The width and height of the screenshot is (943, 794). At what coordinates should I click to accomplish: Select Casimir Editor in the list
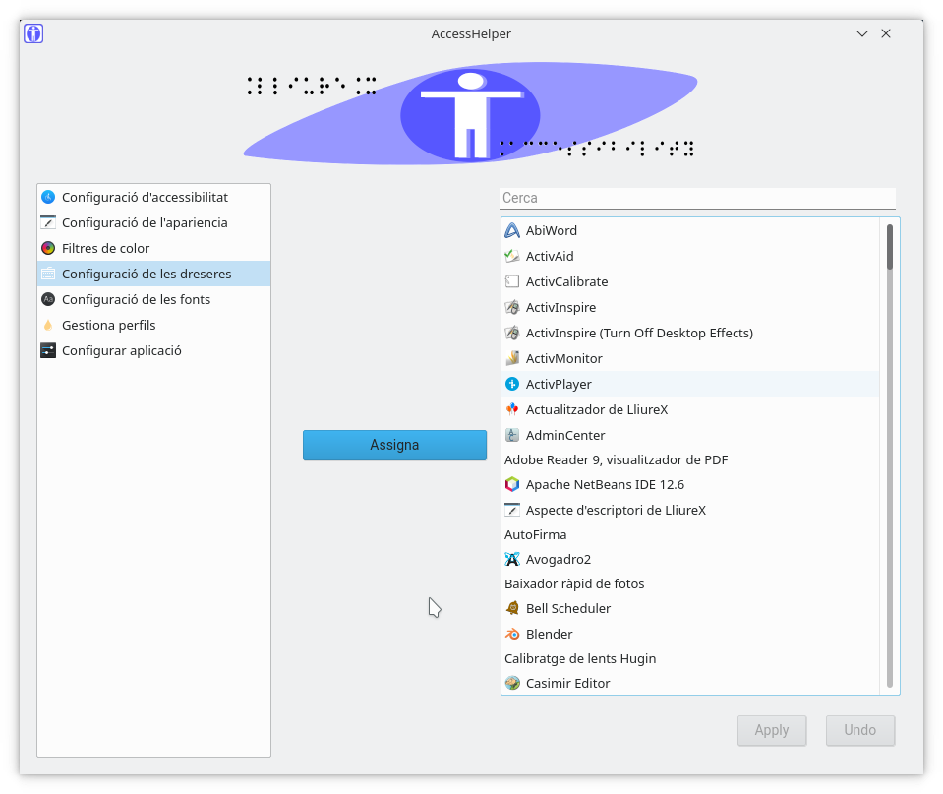[690, 683]
